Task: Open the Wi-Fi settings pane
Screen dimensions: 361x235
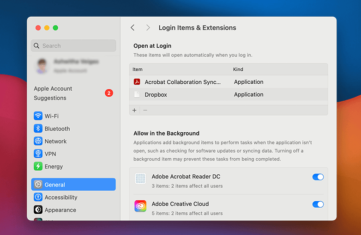Action: 73,116
